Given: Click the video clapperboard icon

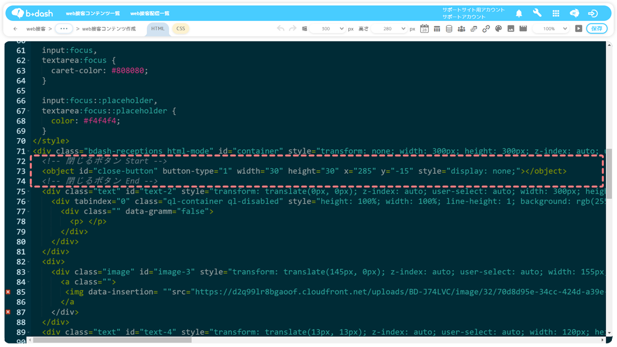Looking at the screenshot, I should tap(523, 29).
